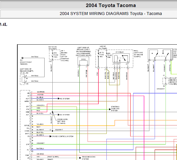Click the '(W/A/T & 4WD)' note
The width and height of the screenshot is (177, 160).
(x=53, y=157)
